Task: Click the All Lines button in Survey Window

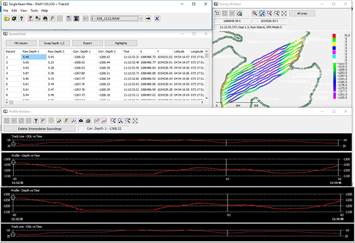Action: point(303,12)
